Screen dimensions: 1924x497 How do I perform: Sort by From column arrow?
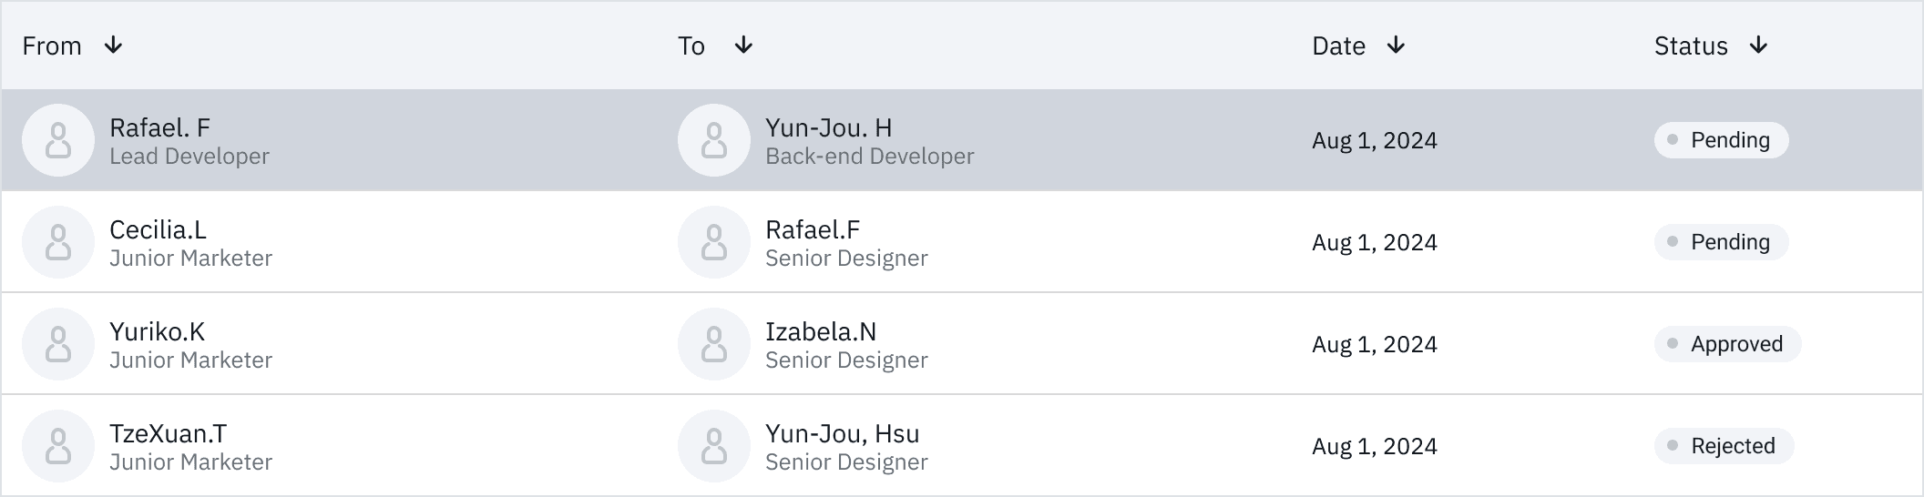point(113,46)
